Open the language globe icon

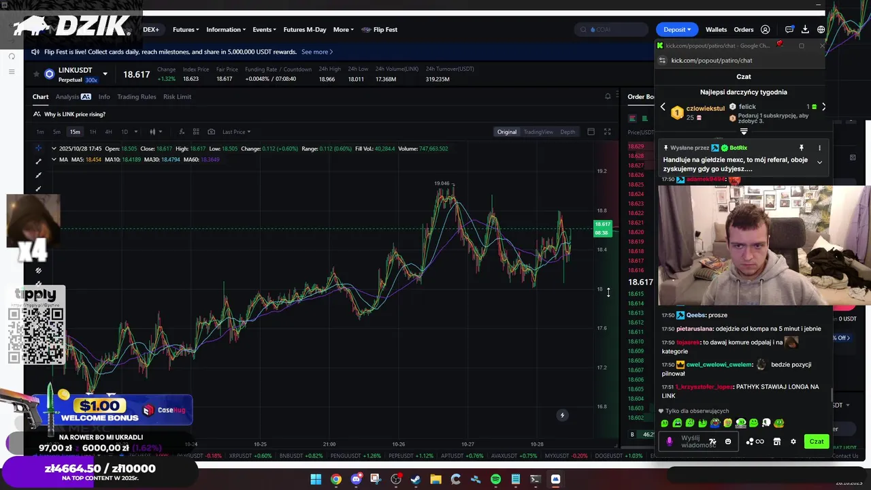[x=821, y=30]
